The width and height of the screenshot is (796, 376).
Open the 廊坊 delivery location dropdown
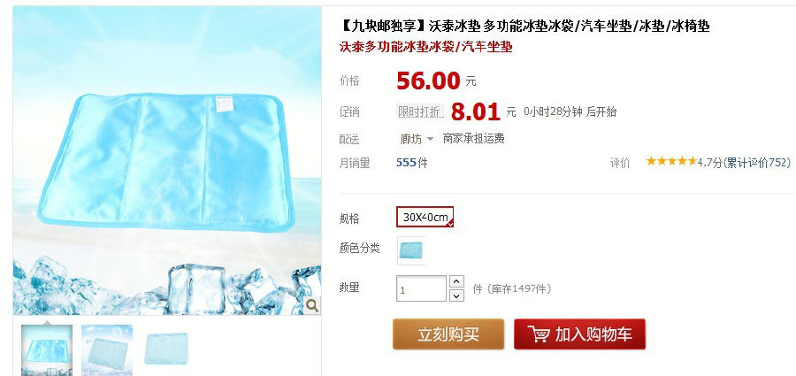(417, 139)
